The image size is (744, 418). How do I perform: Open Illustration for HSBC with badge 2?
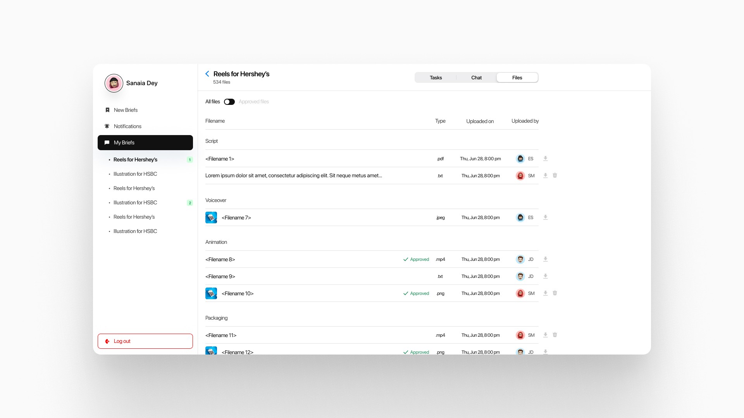coord(135,203)
